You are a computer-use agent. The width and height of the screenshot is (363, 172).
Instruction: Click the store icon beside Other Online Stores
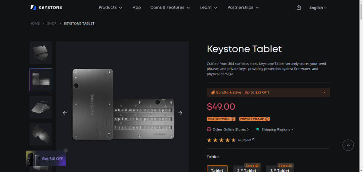[x=209, y=129]
